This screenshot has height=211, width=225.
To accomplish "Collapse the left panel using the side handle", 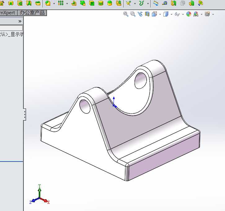I will pos(25,114).
